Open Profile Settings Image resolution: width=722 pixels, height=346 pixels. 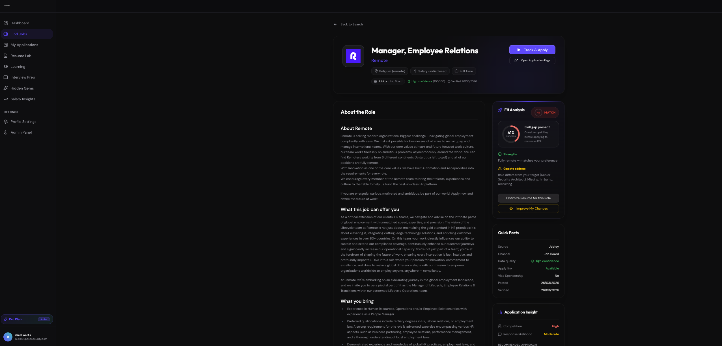(23, 122)
